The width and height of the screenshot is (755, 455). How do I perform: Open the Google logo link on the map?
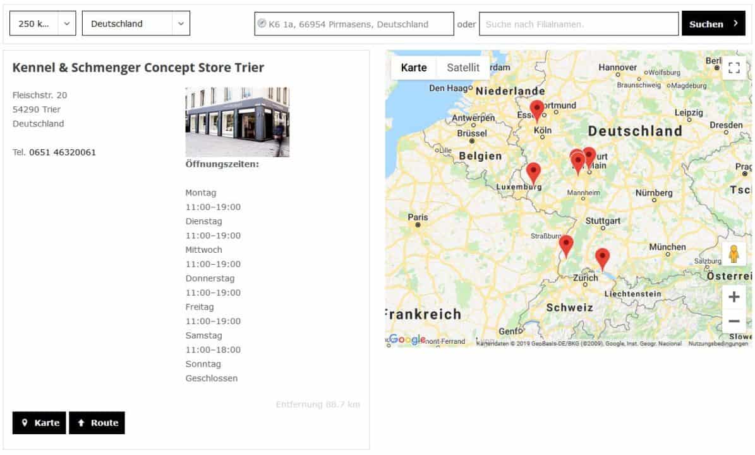click(x=407, y=339)
